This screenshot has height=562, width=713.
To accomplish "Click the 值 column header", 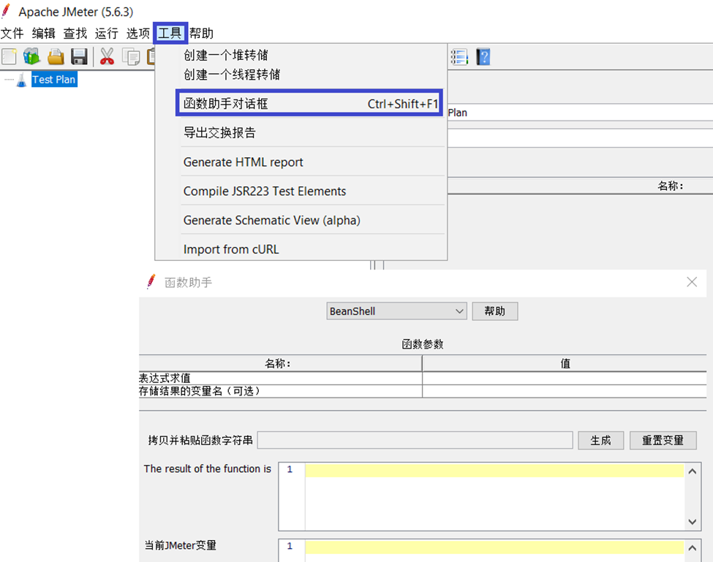I will pos(565,363).
